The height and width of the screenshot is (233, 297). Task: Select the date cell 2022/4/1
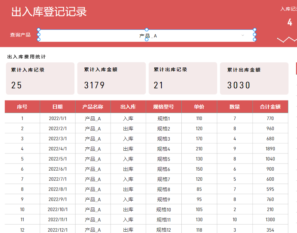coord(58,149)
